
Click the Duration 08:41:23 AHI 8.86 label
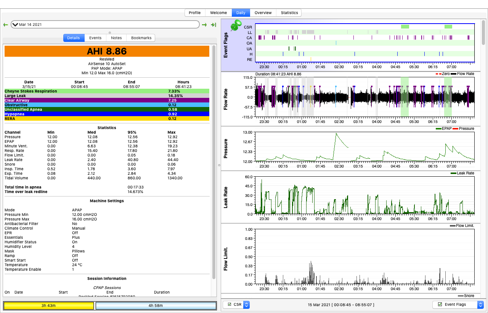click(278, 74)
